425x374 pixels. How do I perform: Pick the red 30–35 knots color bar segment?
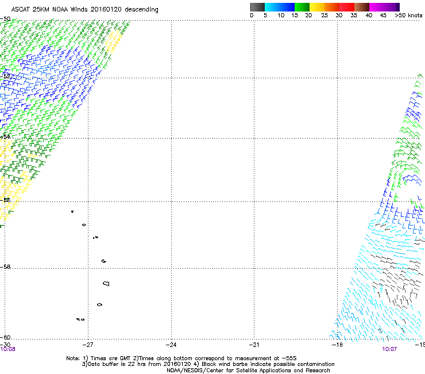(347, 7)
